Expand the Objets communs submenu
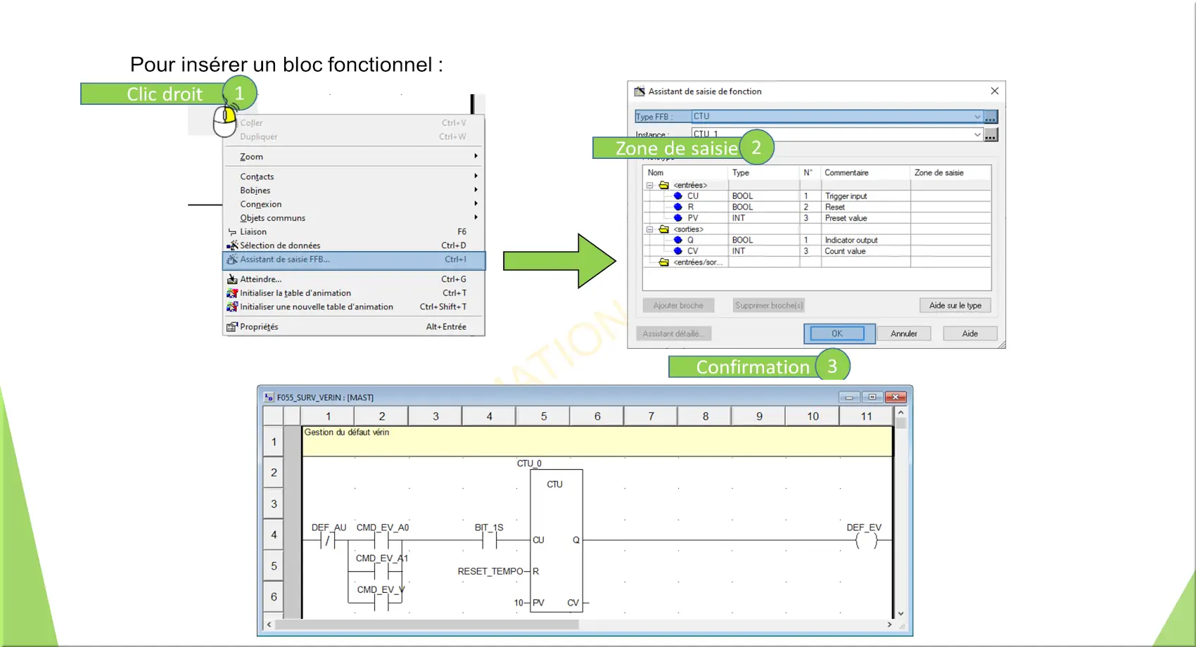 (x=354, y=218)
